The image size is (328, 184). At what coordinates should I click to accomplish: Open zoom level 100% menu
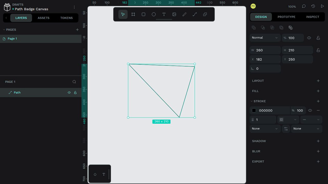click(292, 7)
